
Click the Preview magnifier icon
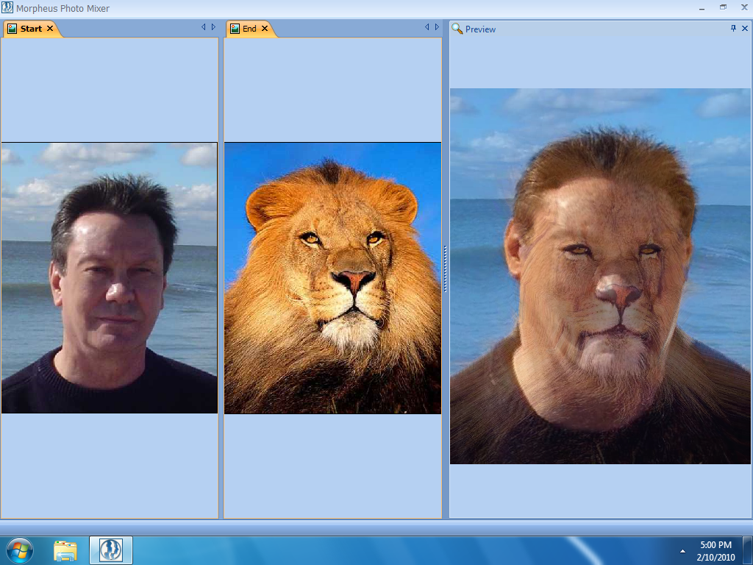457,29
